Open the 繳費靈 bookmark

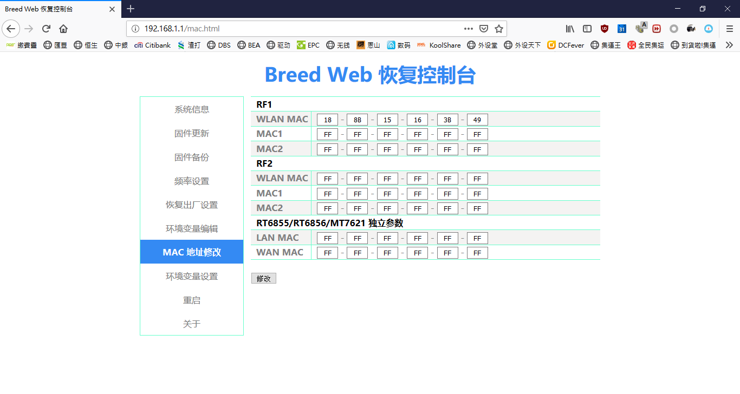(x=22, y=45)
